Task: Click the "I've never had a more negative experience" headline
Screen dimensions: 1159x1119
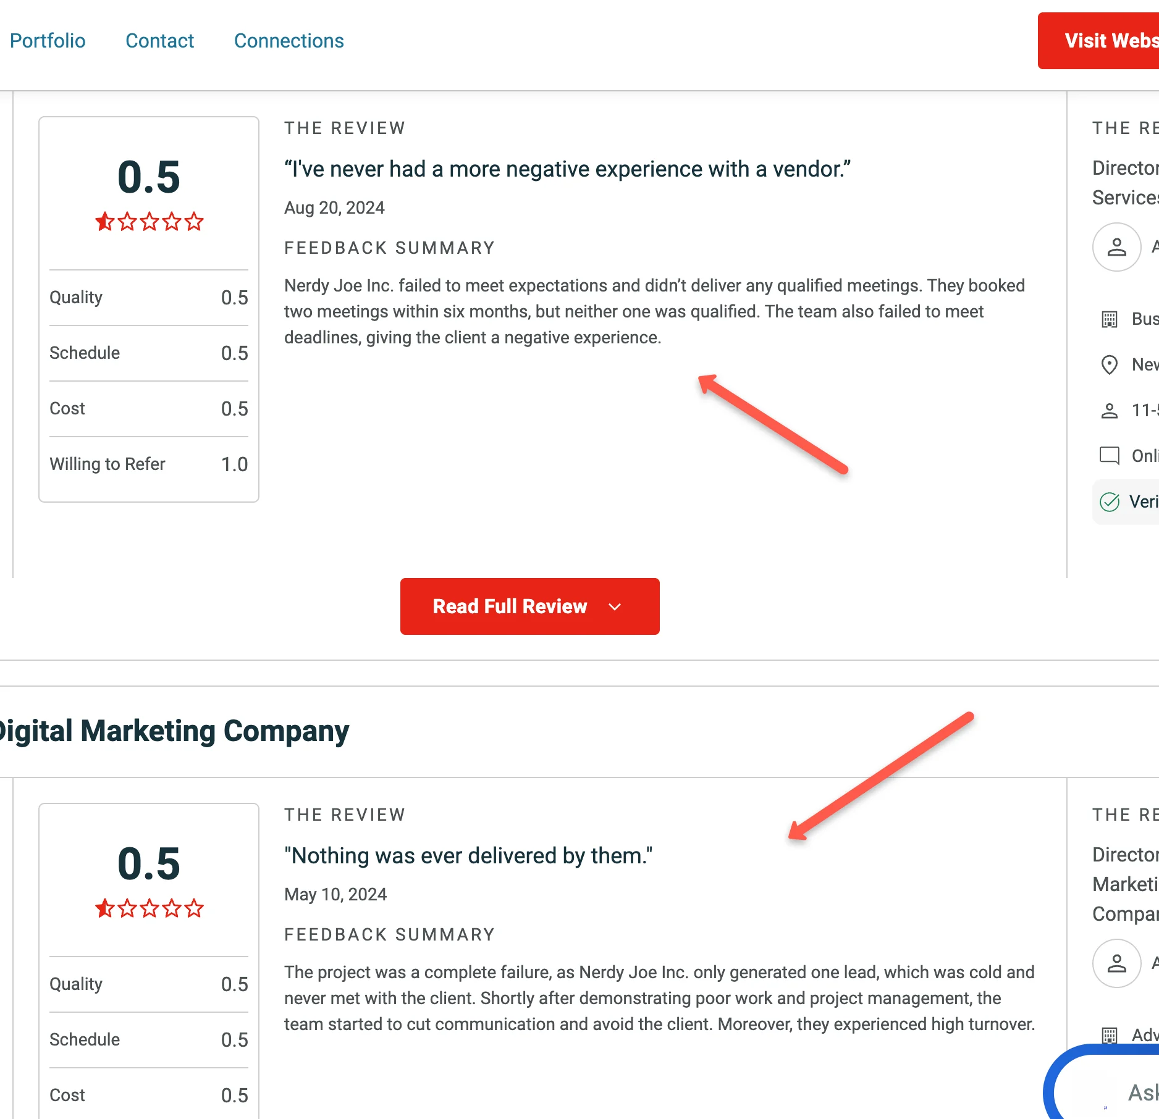Action: [x=567, y=169]
